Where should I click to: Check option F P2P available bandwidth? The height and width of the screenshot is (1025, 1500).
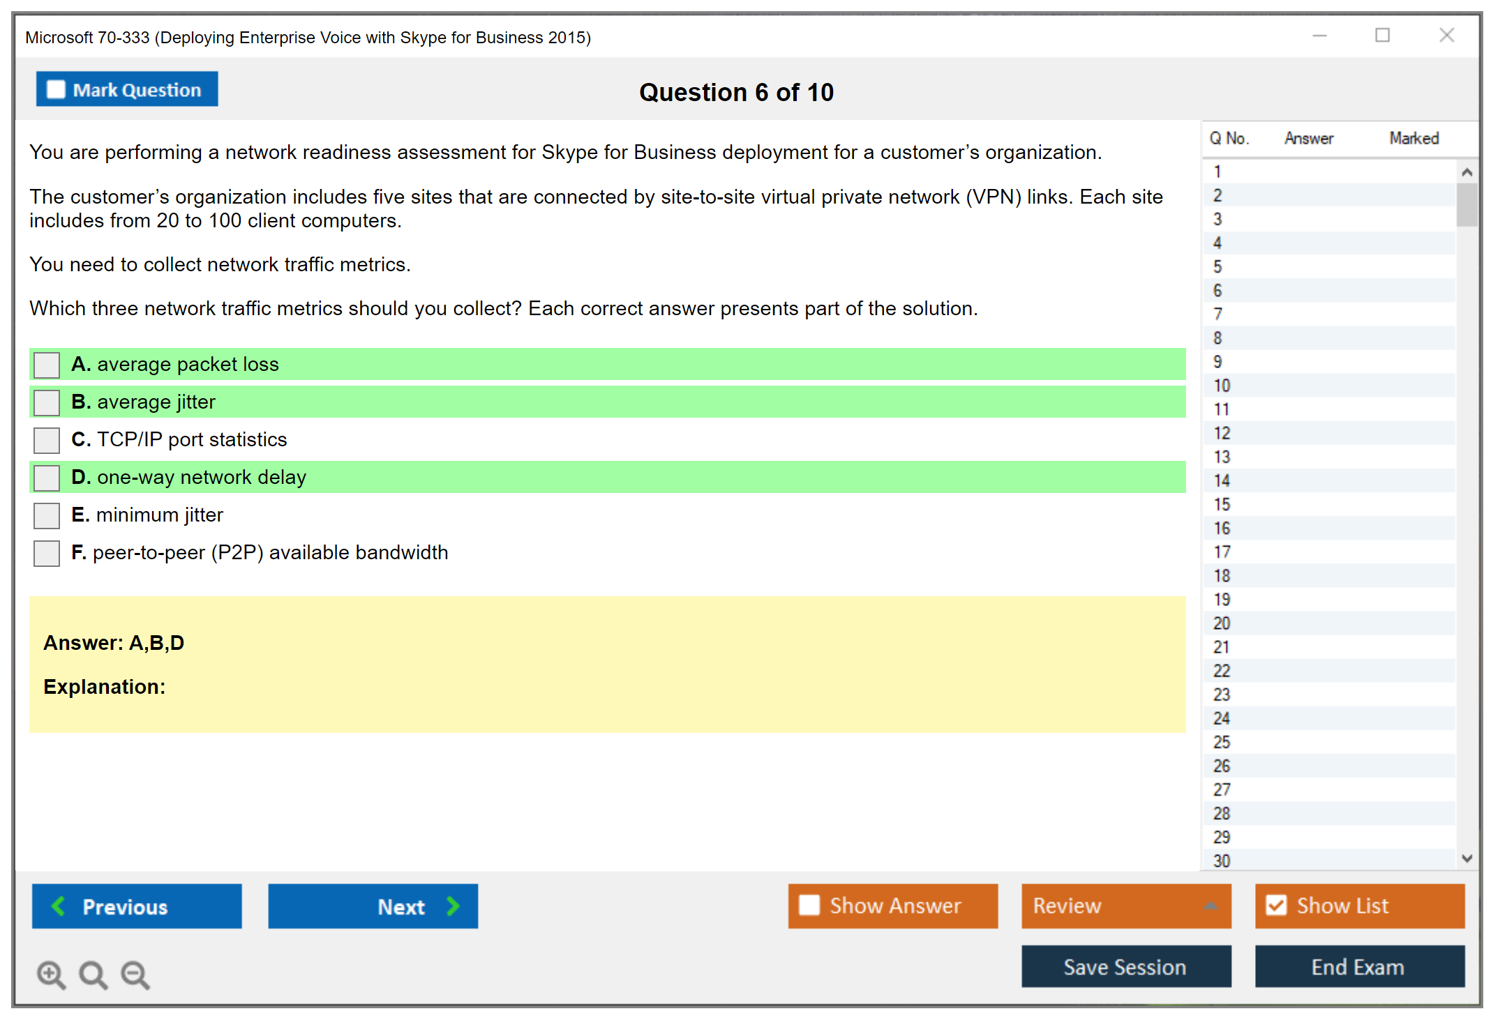click(x=47, y=553)
